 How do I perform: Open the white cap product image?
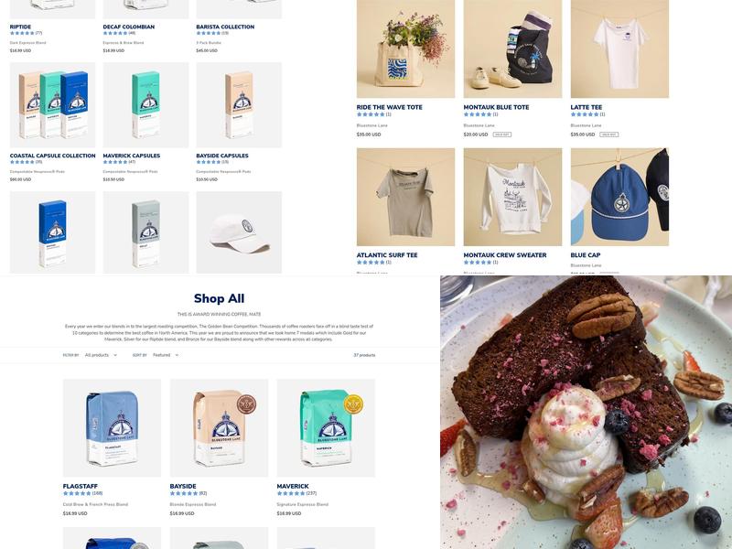[239, 232]
